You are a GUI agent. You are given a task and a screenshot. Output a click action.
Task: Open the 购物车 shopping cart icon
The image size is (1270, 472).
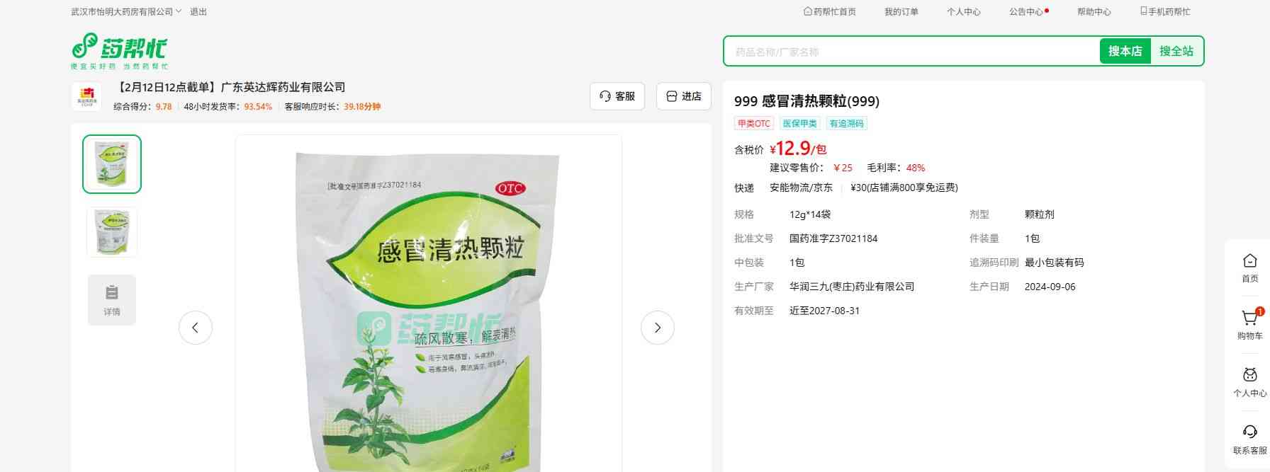[1249, 326]
